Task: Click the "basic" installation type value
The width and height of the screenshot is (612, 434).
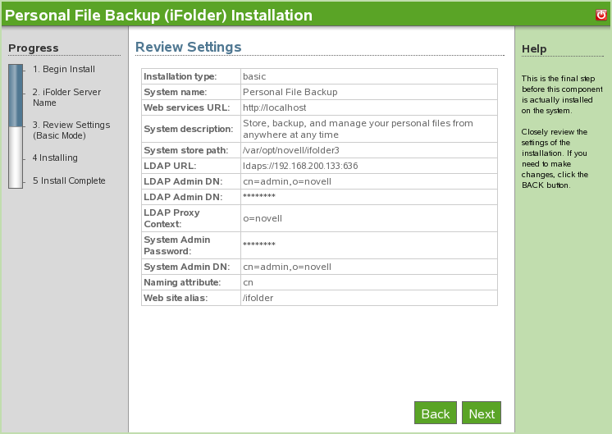Action: (x=254, y=76)
